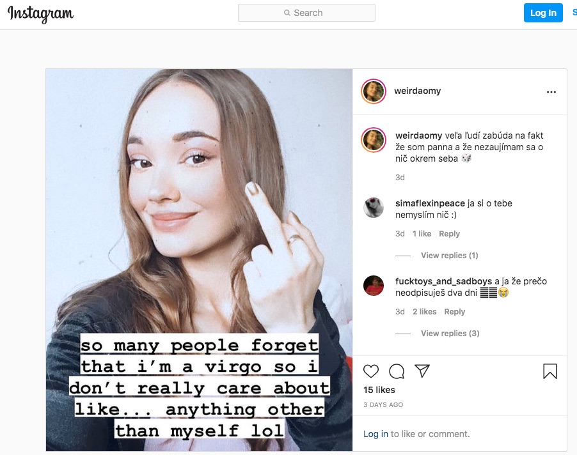Screen dimensions: 577x455
Task: Open the simaflexinpeace username link
Action: click(430, 203)
